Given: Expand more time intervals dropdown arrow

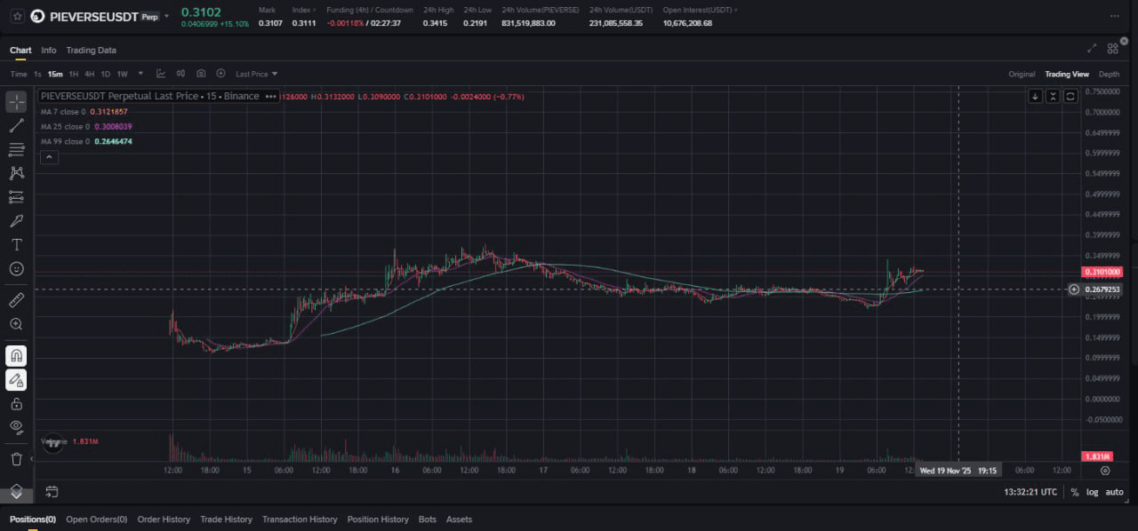Looking at the screenshot, I should point(140,74).
